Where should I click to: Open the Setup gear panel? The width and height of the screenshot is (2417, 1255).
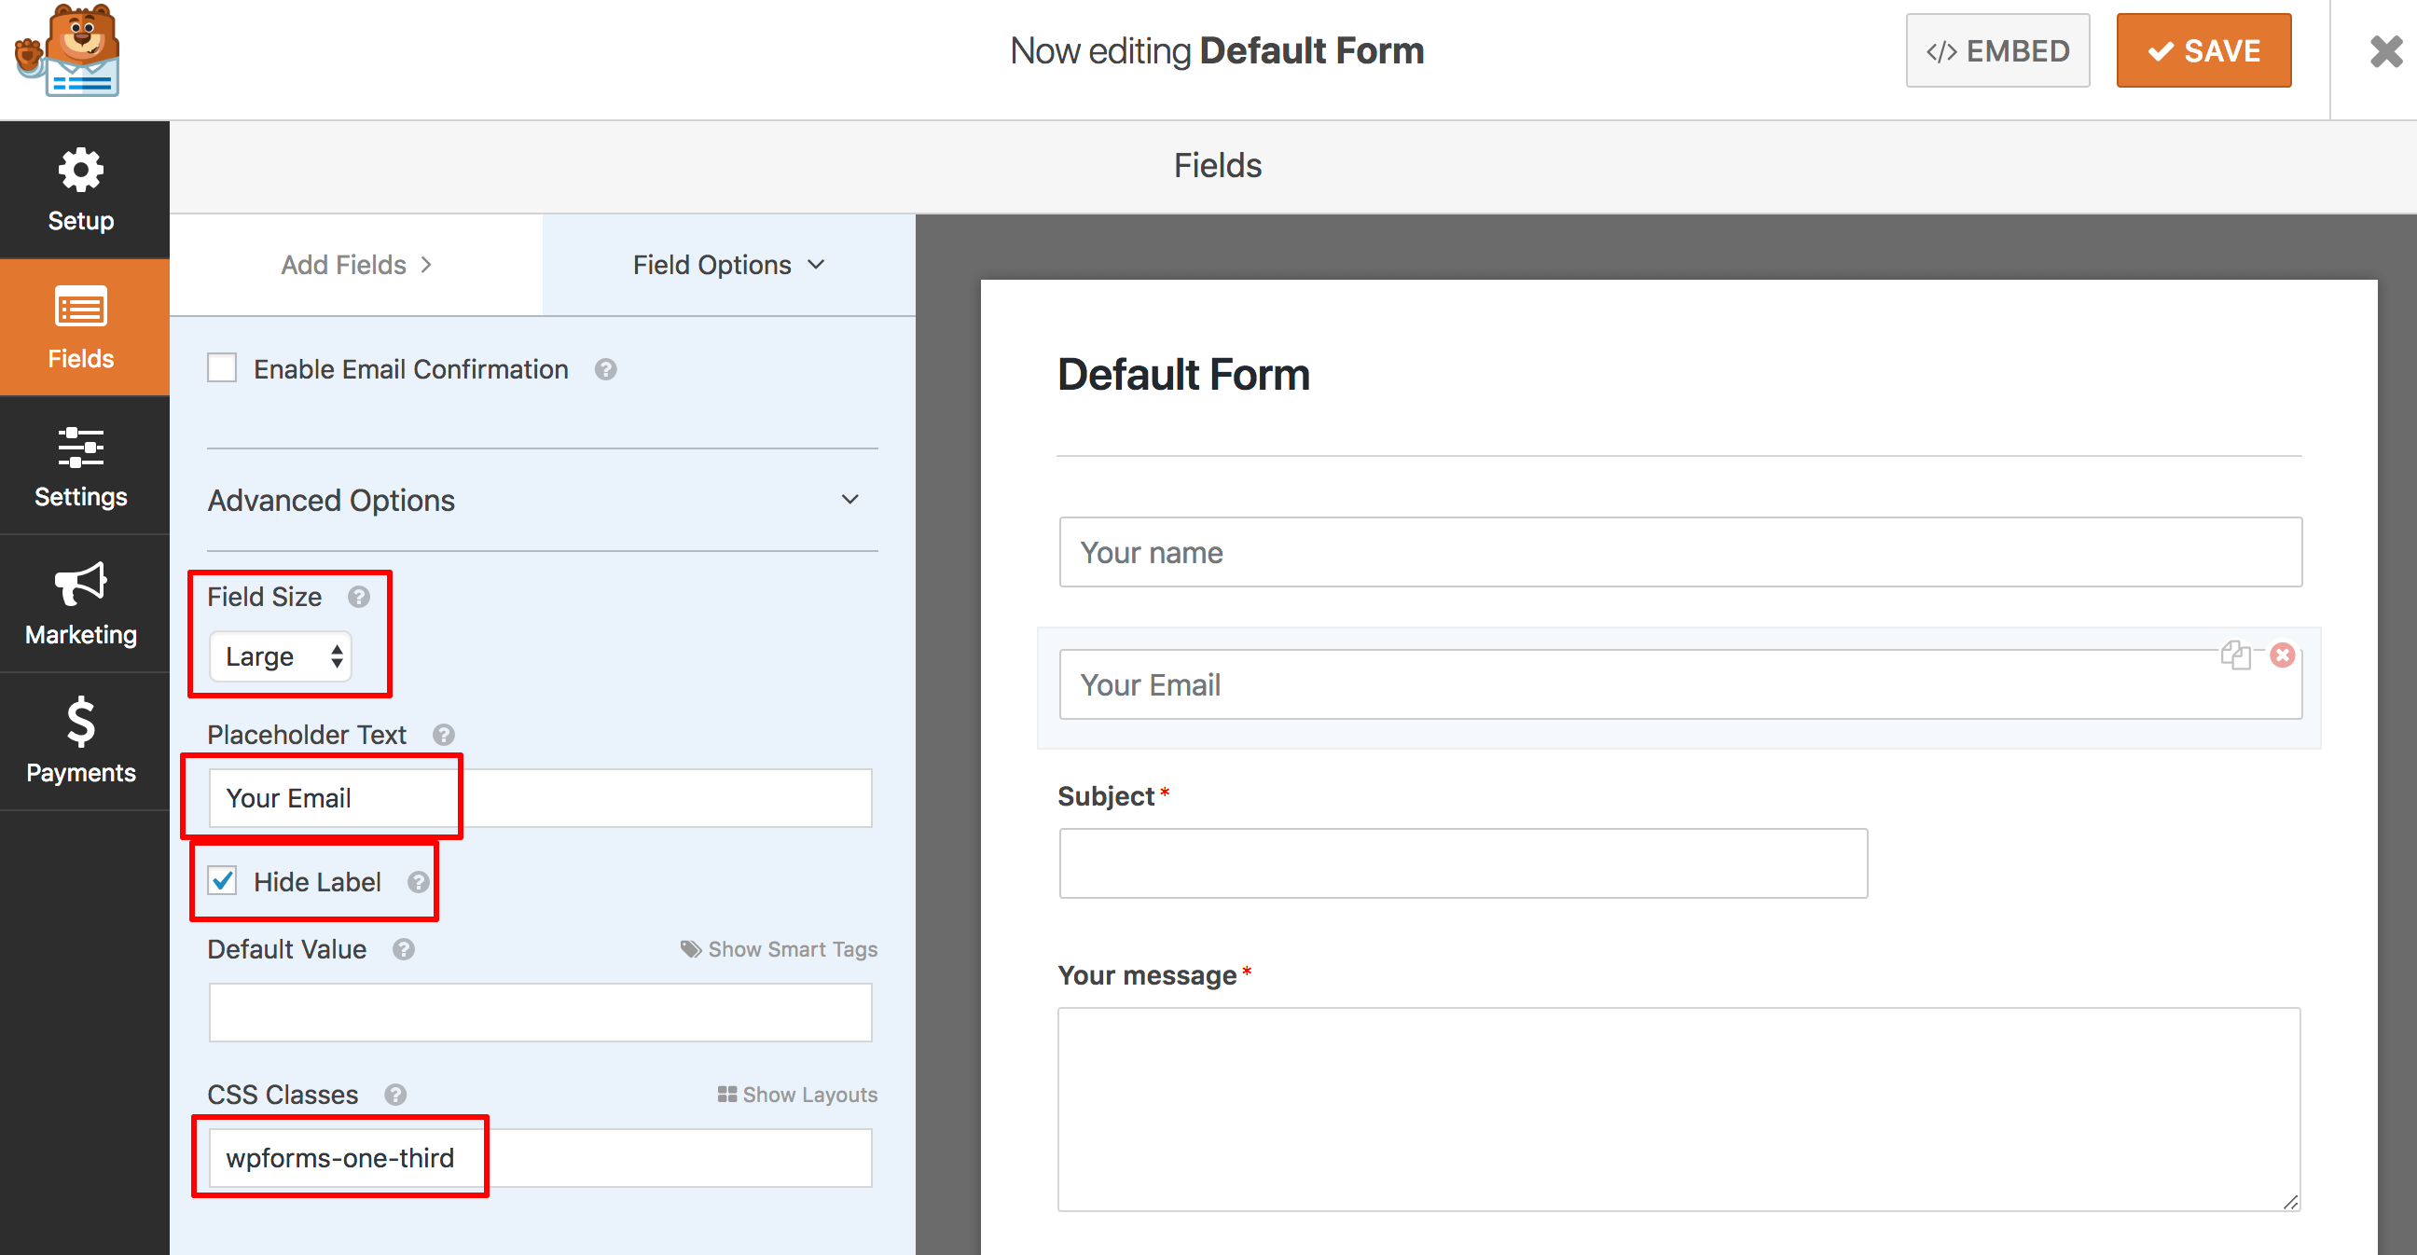point(81,189)
